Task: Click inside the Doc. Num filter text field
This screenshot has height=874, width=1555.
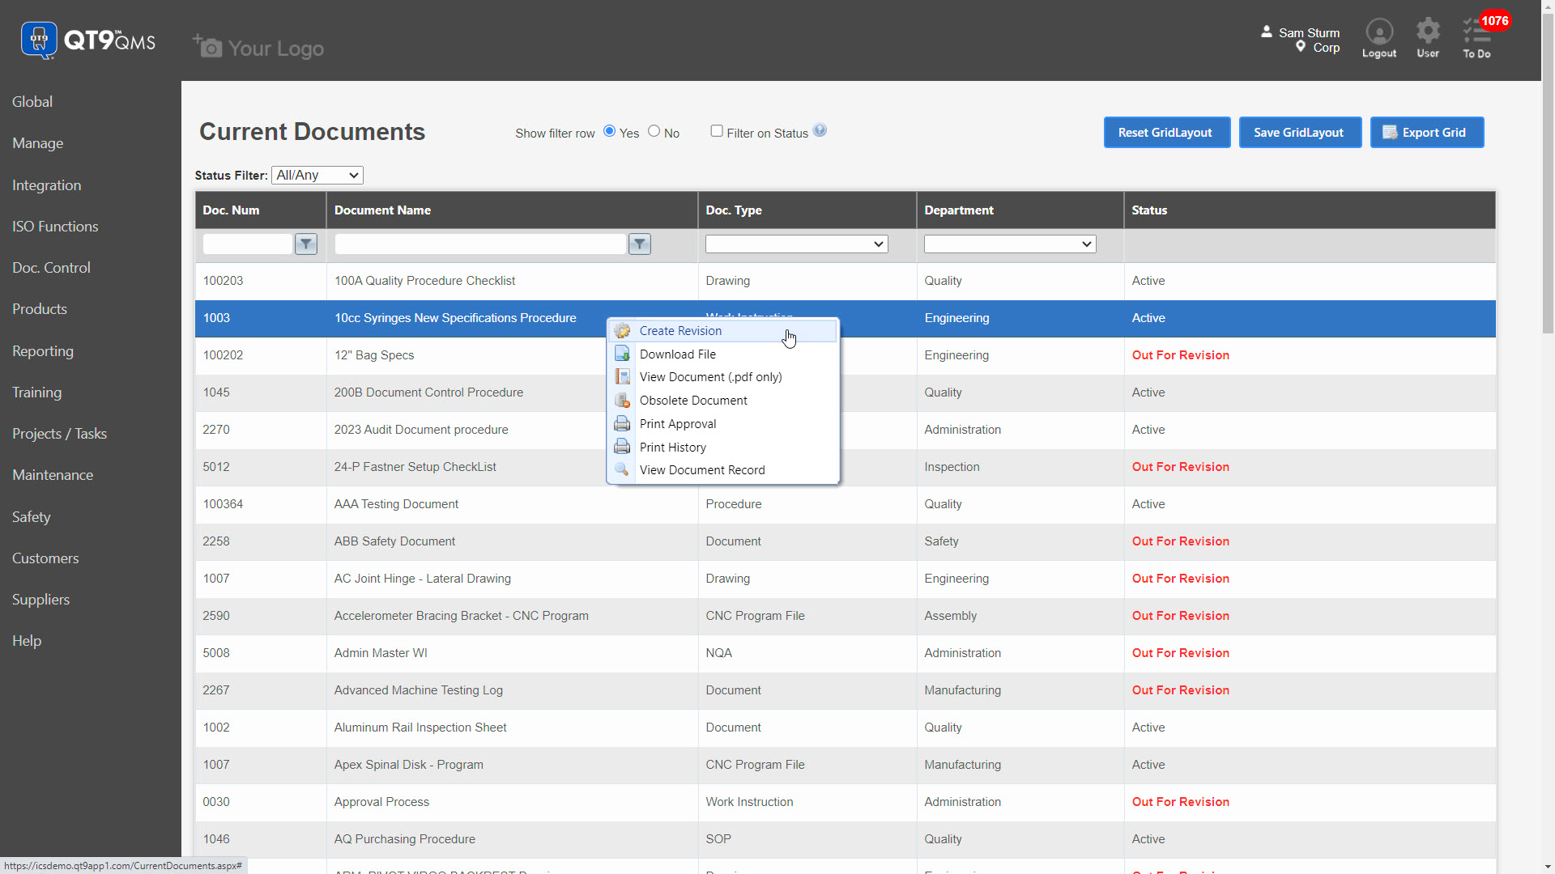Action: pos(247,244)
